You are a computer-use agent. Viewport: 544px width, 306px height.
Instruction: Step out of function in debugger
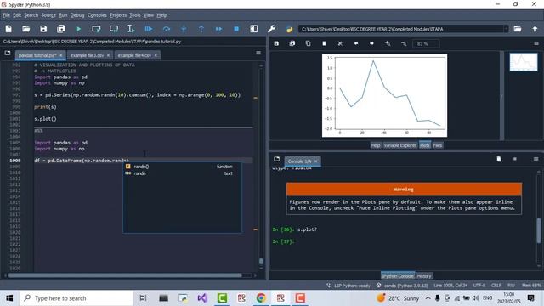201,29
